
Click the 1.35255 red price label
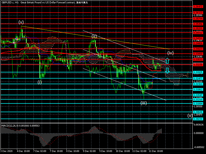pyautogui.click(x=198, y=28)
